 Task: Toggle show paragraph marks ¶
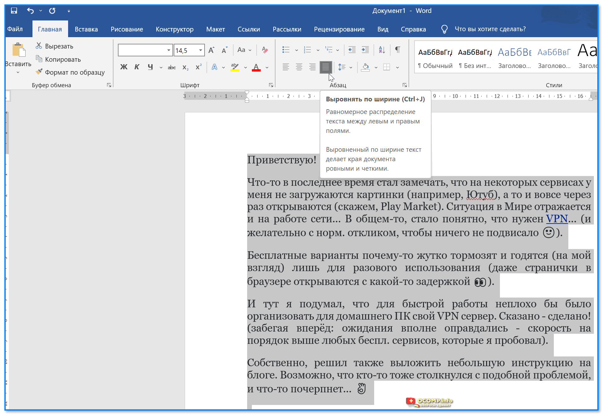tap(398, 50)
